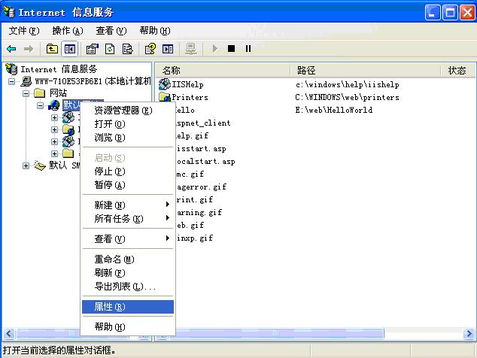
Task: Expand the third child under default website
Action: [x=54, y=141]
